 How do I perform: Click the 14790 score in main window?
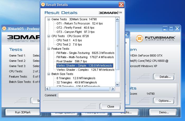click(x=150, y=94)
